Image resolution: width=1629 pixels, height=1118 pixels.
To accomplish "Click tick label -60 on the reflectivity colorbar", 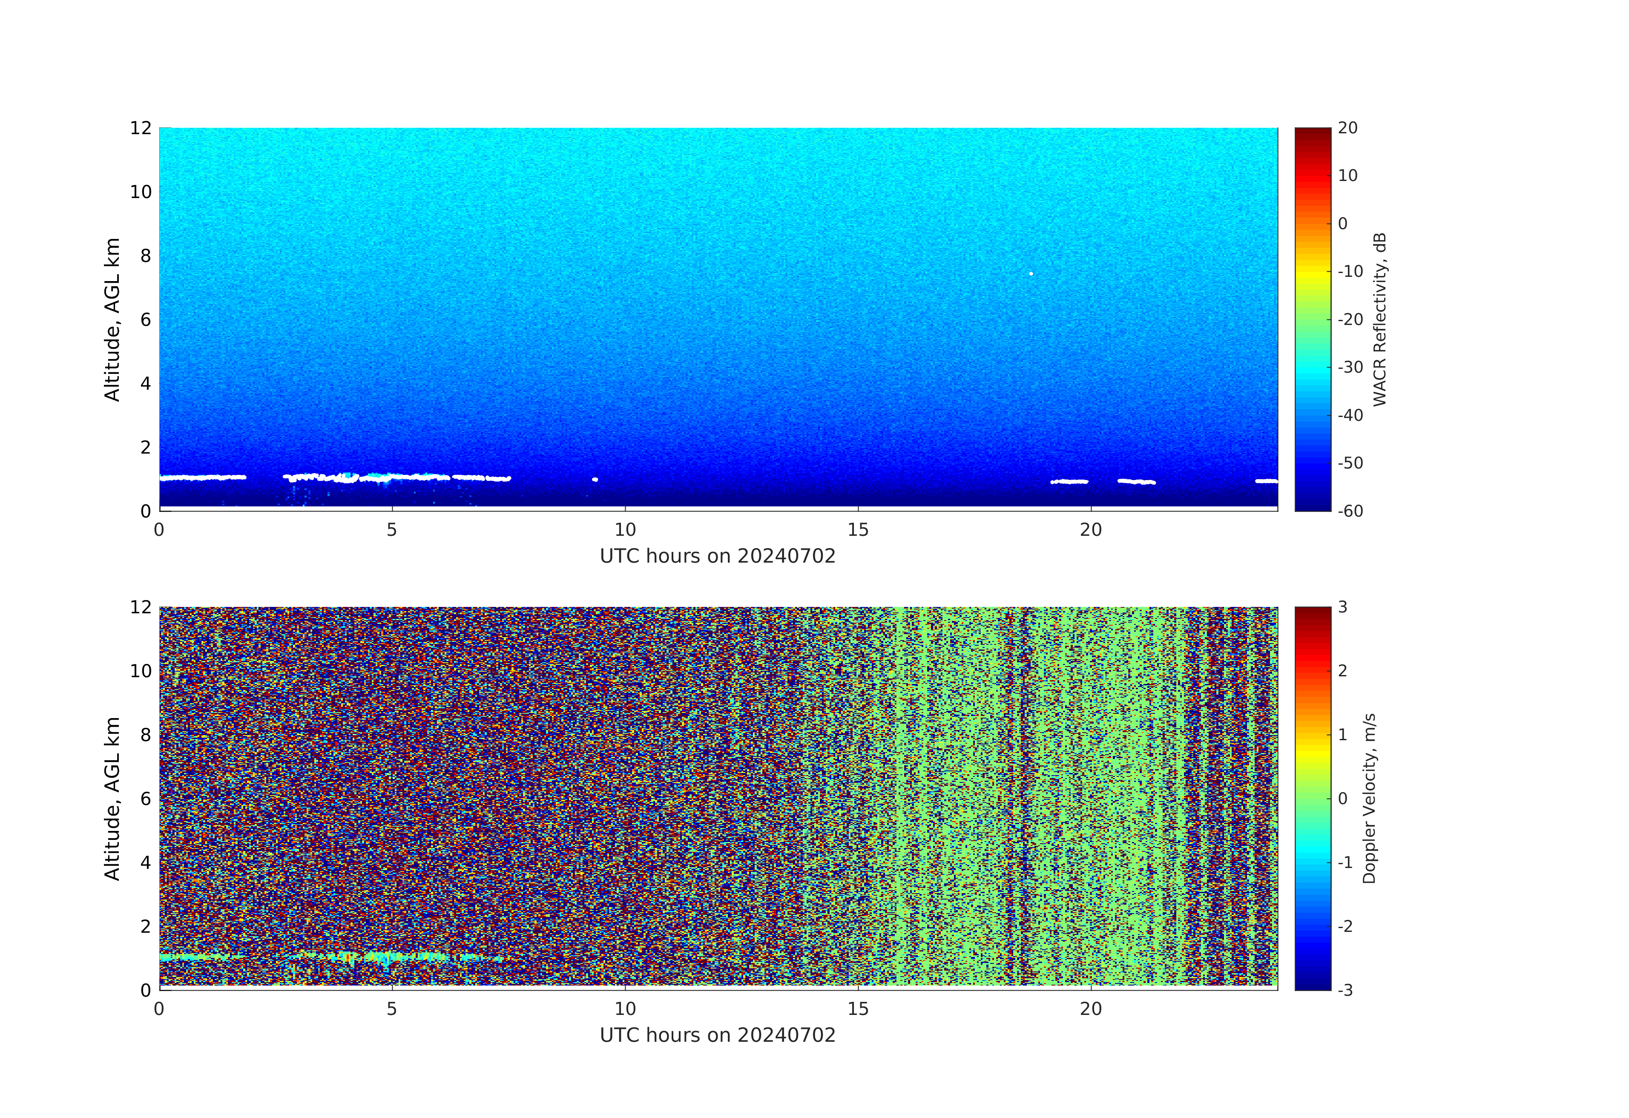I will (1350, 511).
